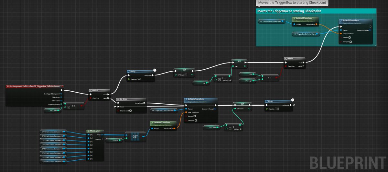Click the exec output pin of On Component End Overlap
Viewport: 388px width, 172px height.
pyautogui.click(x=61, y=90)
